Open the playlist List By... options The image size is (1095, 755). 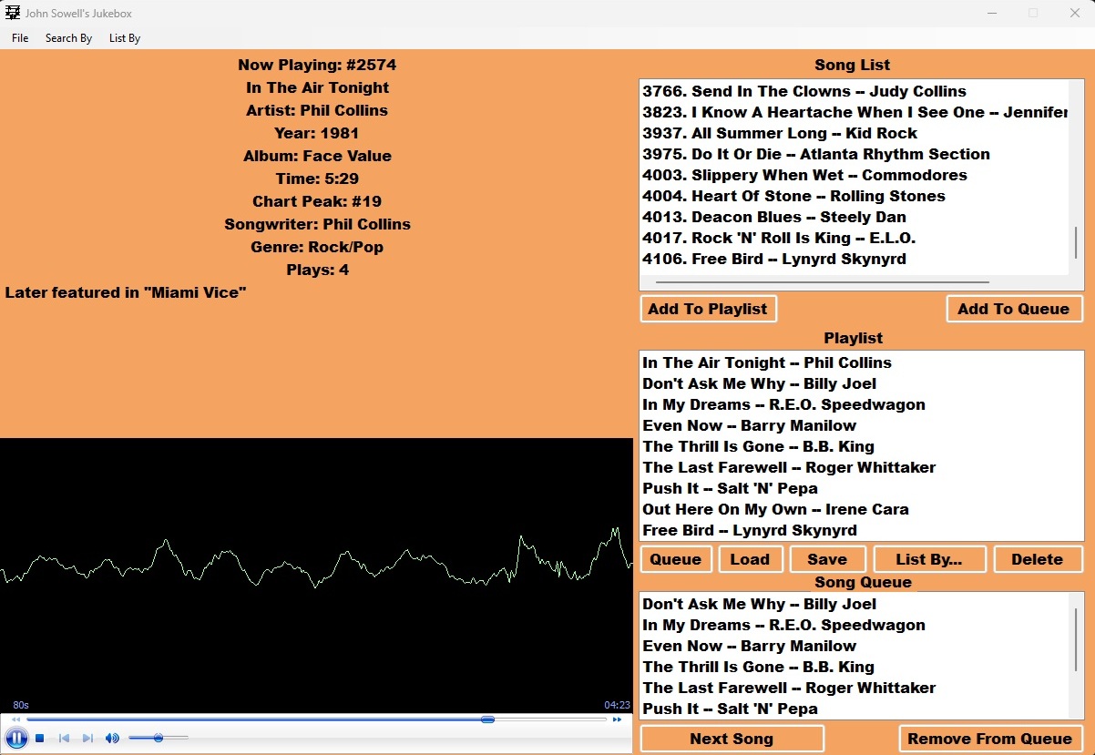(x=928, y=559)
